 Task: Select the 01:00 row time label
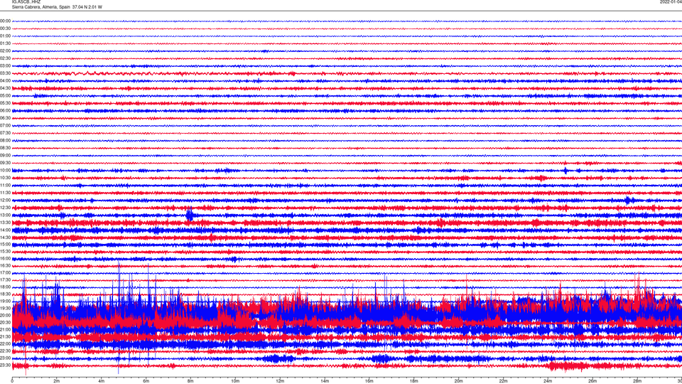pyautogui.click(x=5, y=36)
